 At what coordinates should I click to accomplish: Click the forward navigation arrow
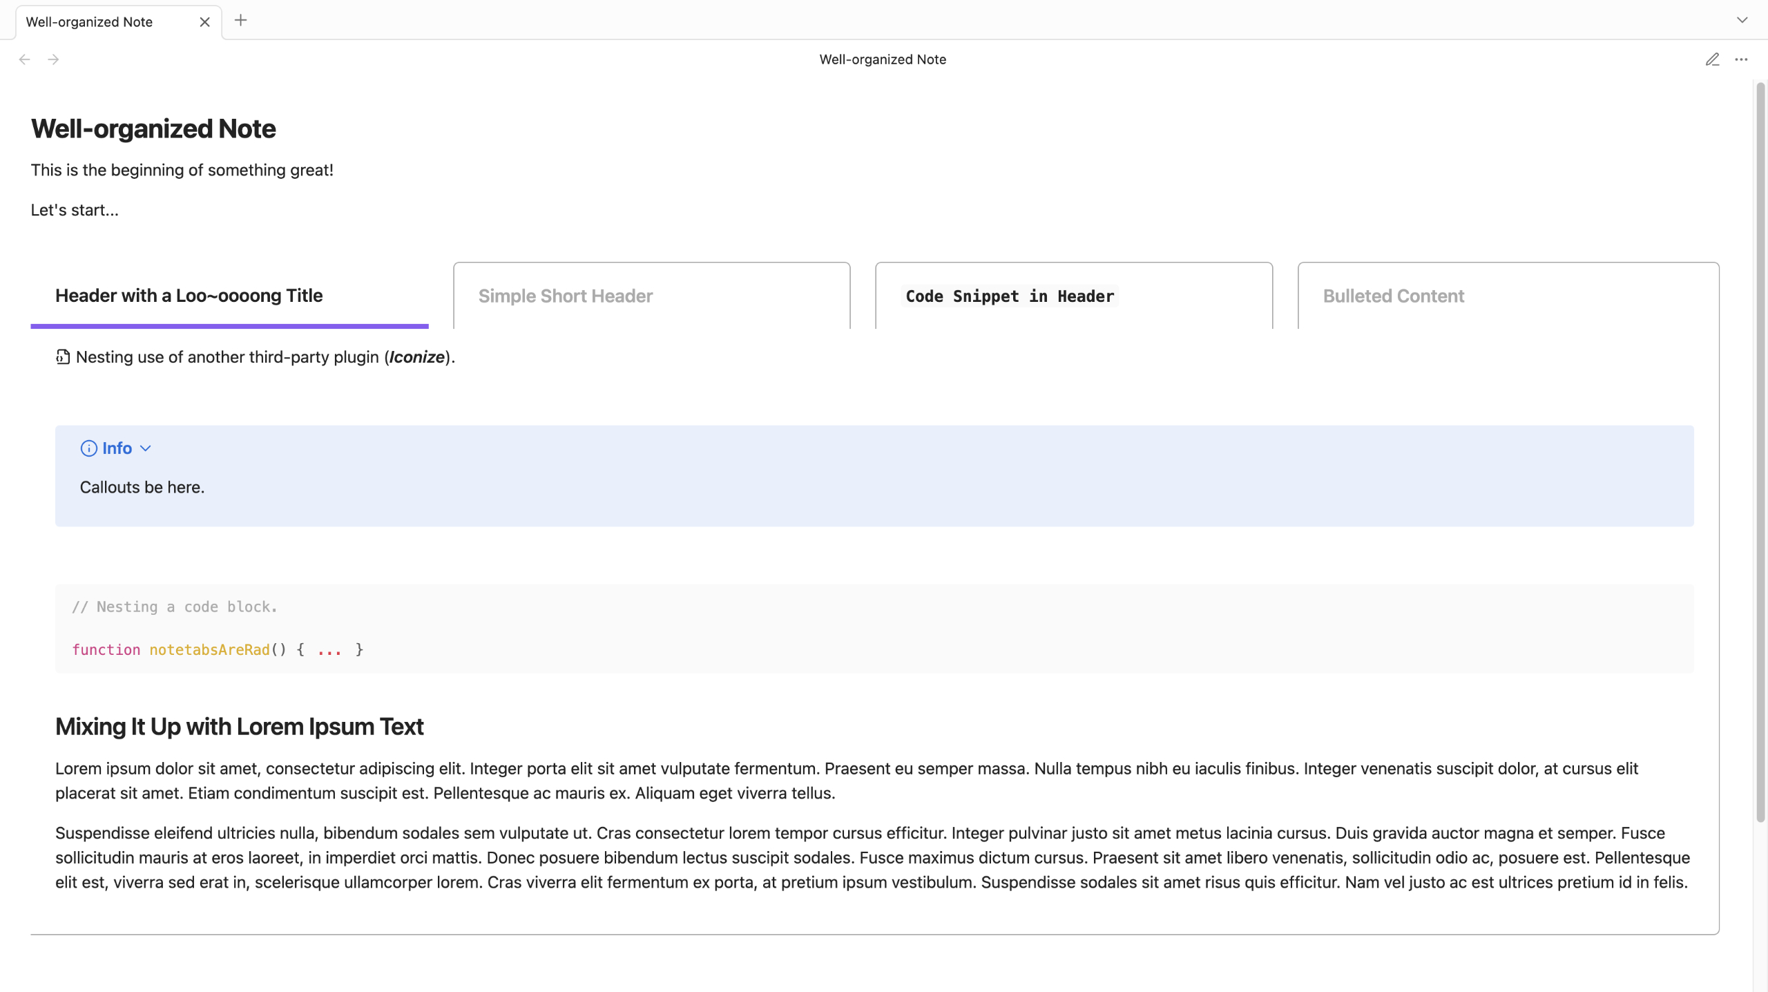[x=53, y=59]
